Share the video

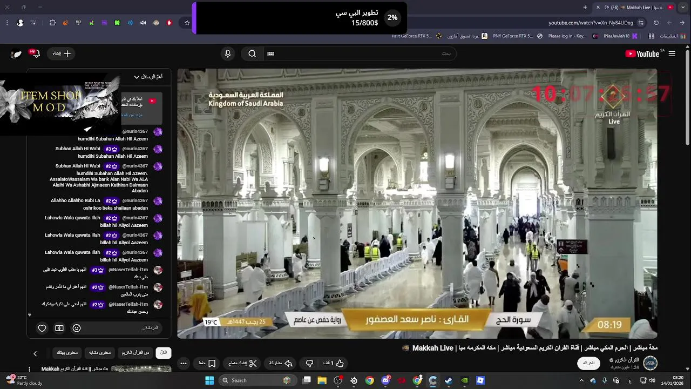pos(281,363)
